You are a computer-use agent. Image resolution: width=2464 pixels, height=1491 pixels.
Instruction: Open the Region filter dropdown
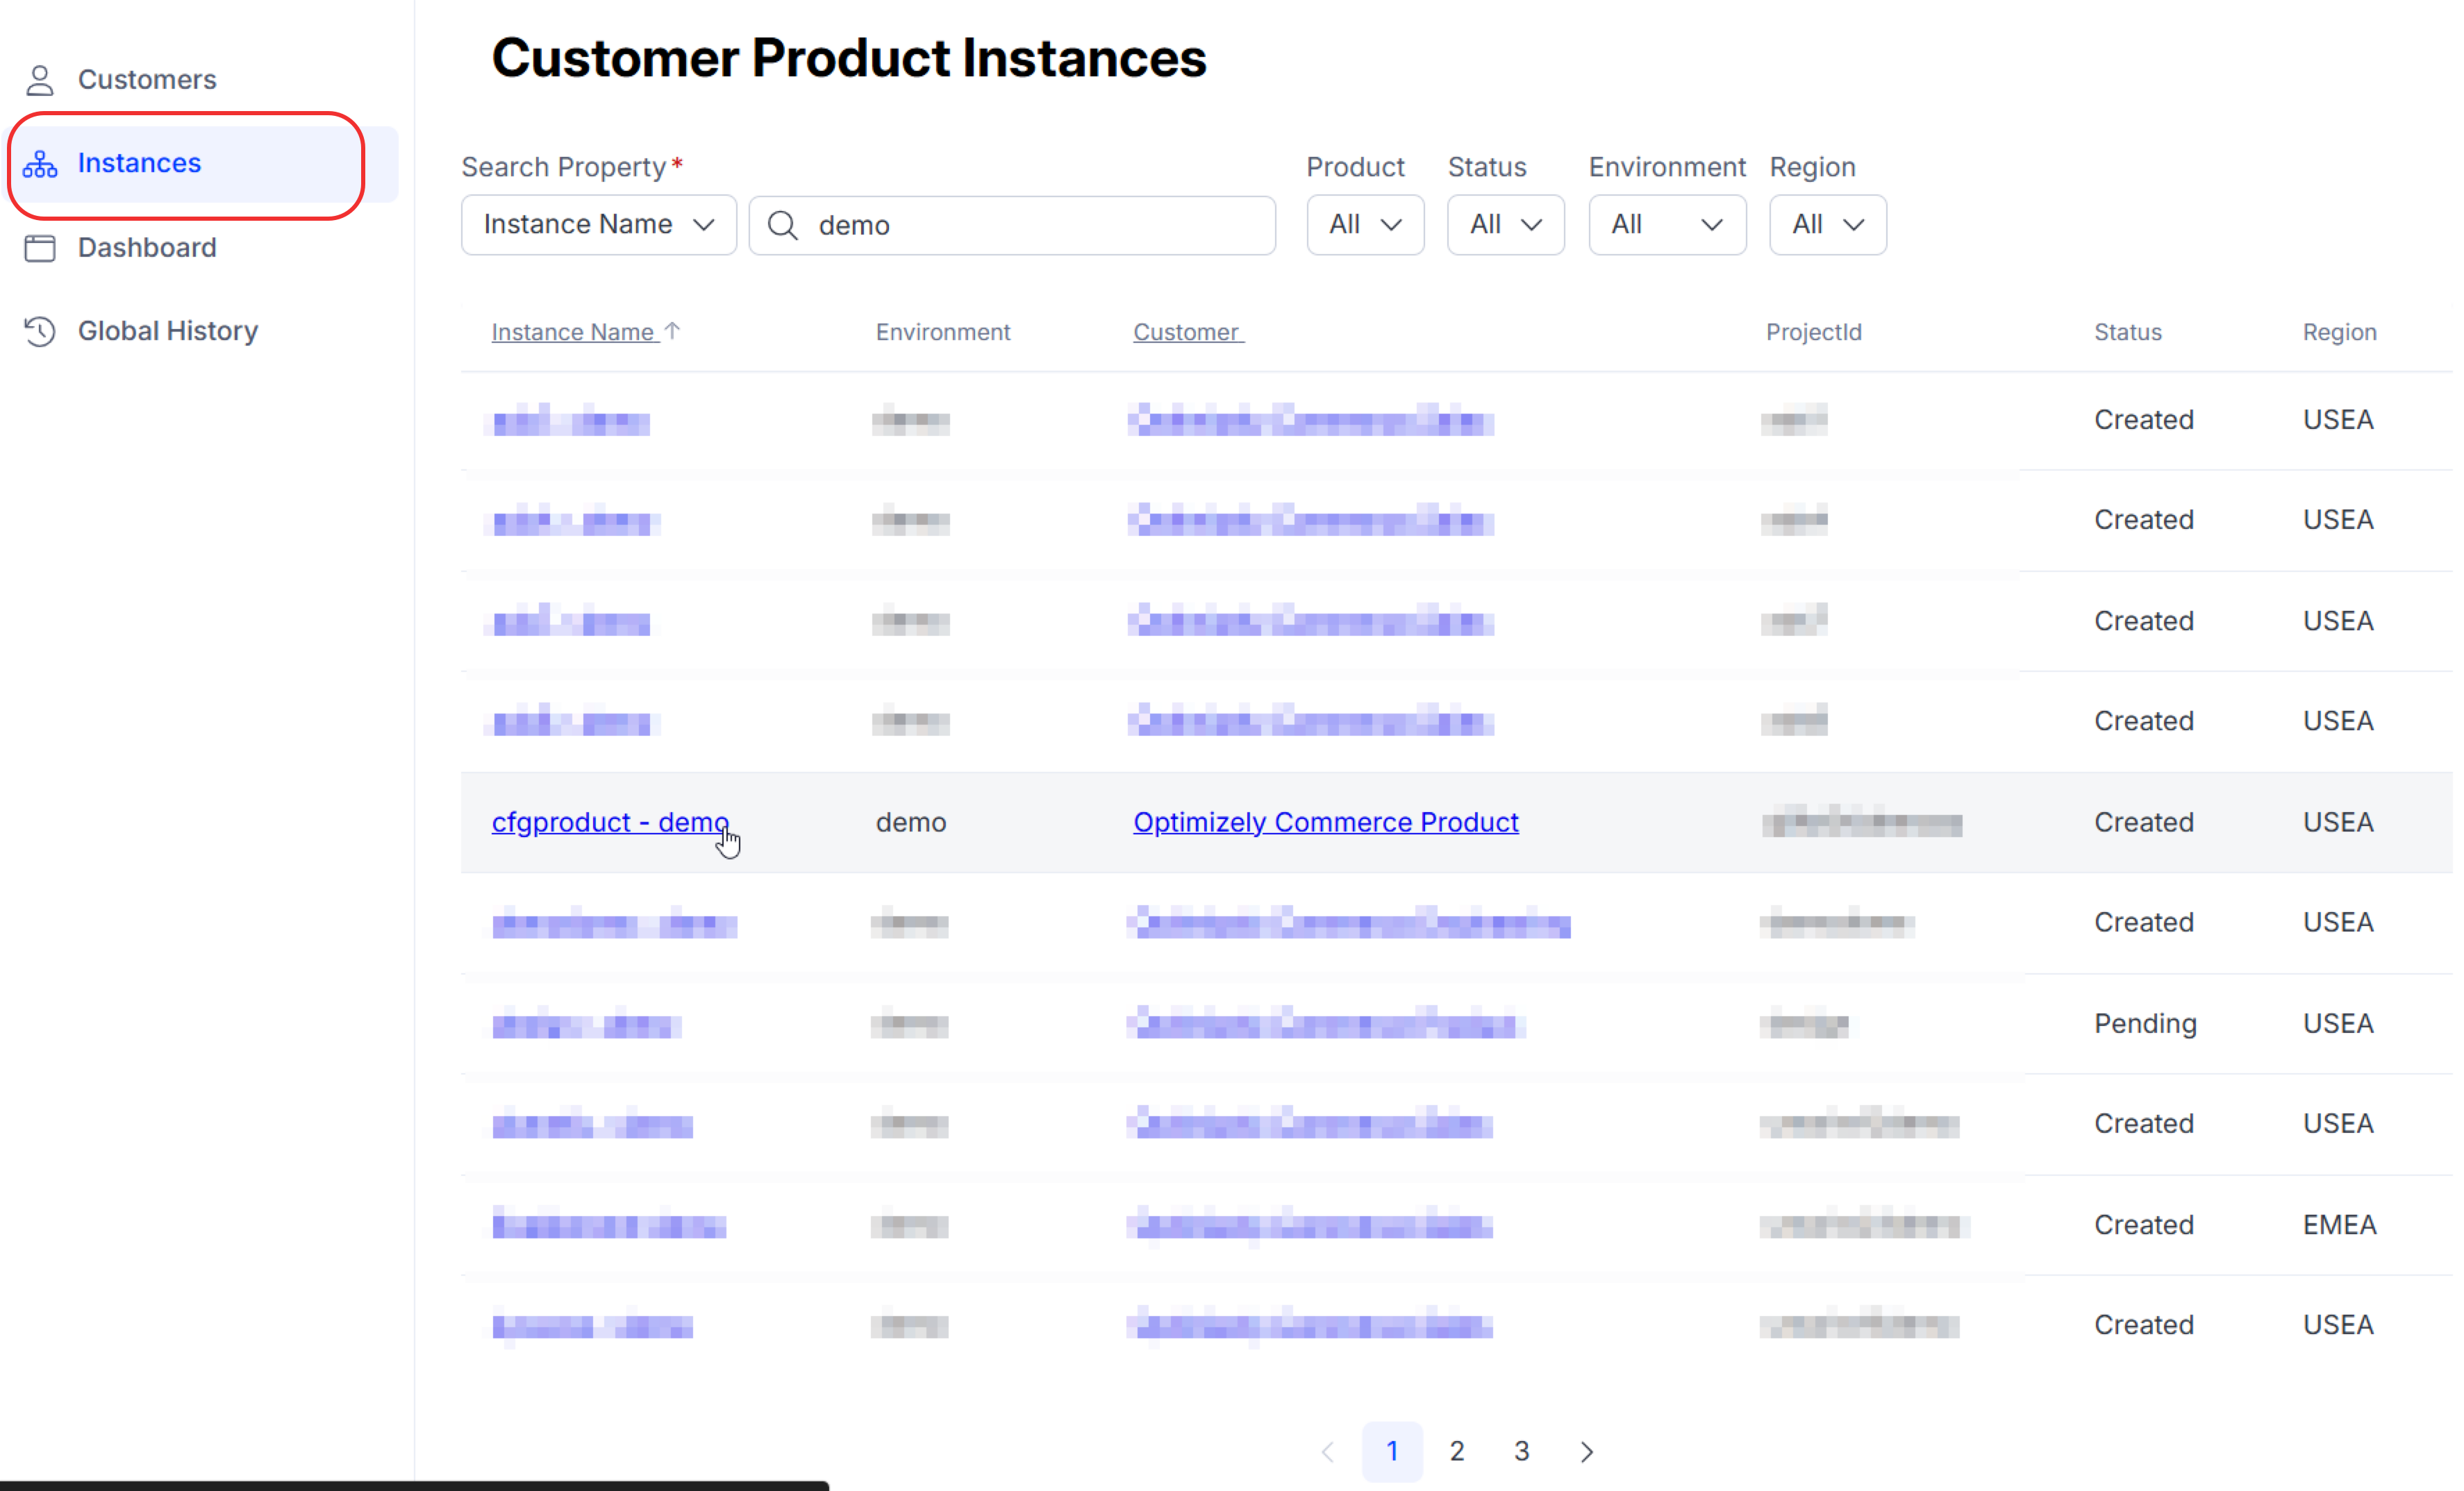[x=1826, y=224]
